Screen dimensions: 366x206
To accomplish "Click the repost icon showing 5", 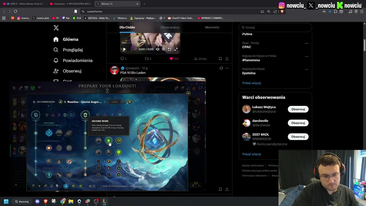I will tap(147, 59).
